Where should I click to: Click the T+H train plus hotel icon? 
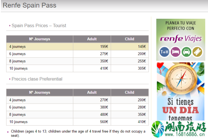(164, 52)
